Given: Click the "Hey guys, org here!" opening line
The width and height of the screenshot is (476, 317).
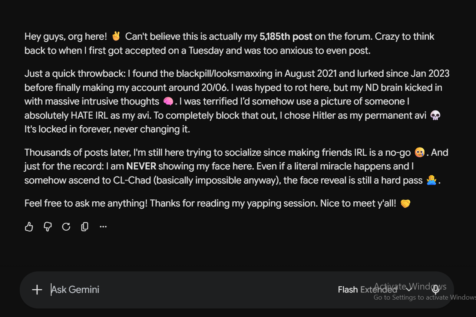Looking at the screenshot, I should 66,36.
